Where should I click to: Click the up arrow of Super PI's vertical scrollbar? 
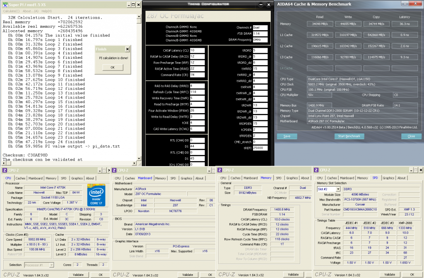[x=139, y=16]
